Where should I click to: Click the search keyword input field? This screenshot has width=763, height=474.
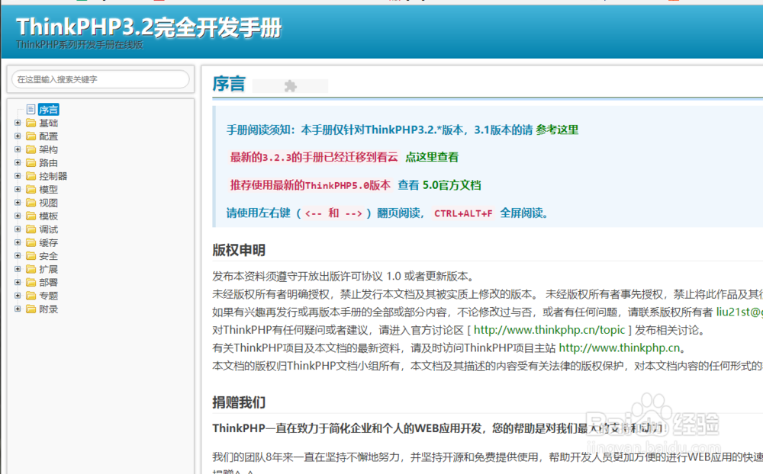[100, 79]
